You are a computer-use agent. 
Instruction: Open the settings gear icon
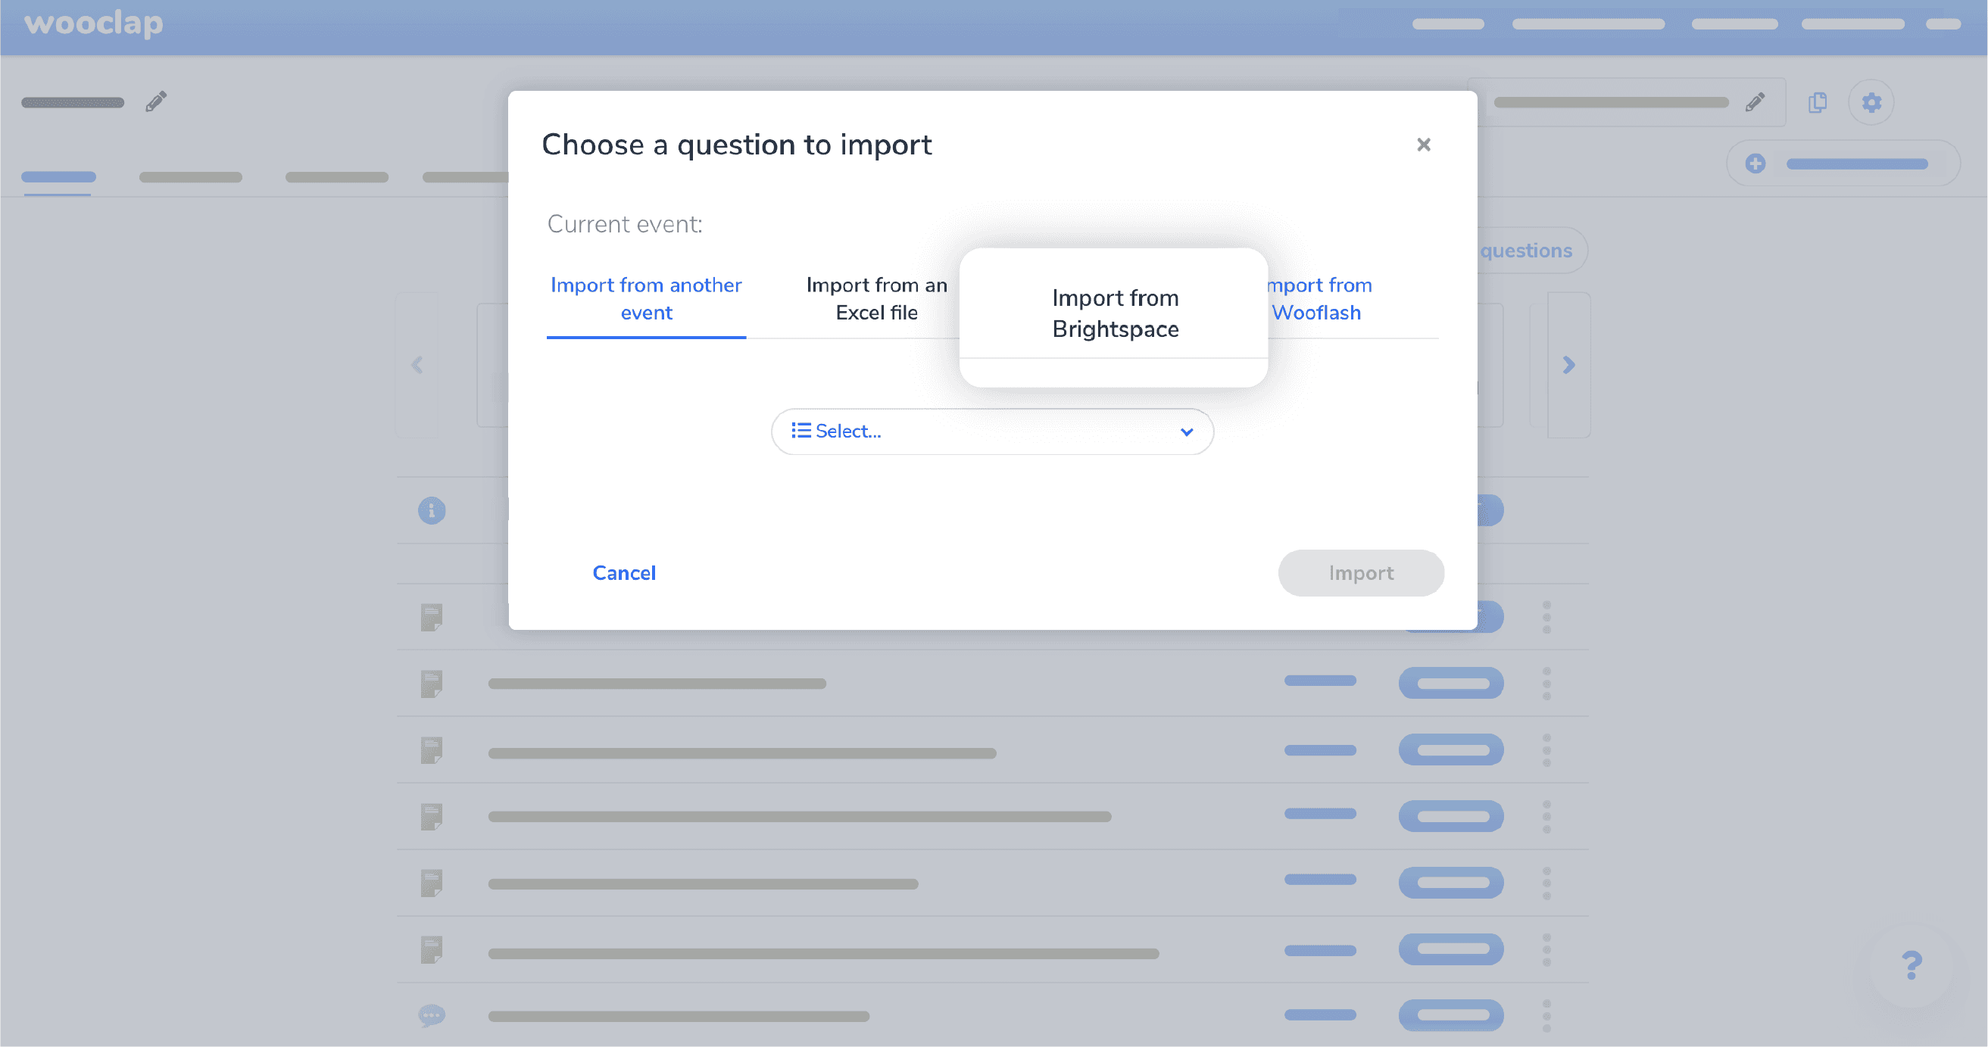(x=1871, y=102)
